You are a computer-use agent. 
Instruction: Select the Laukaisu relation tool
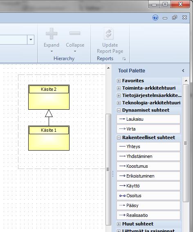[x=148, y=119]
